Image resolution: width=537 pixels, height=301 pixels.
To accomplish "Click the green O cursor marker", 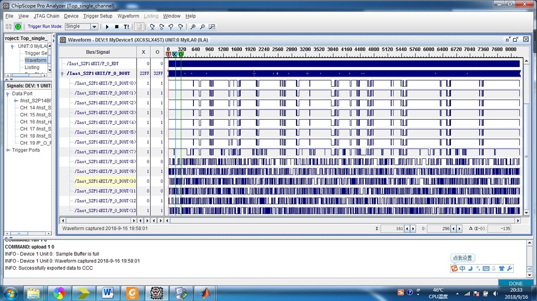I will (x=181, y=54).
